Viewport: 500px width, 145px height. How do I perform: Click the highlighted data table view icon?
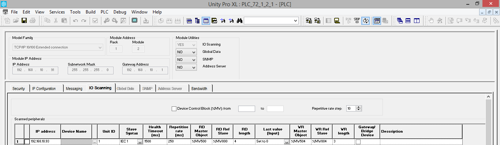[x=206, y=21]
